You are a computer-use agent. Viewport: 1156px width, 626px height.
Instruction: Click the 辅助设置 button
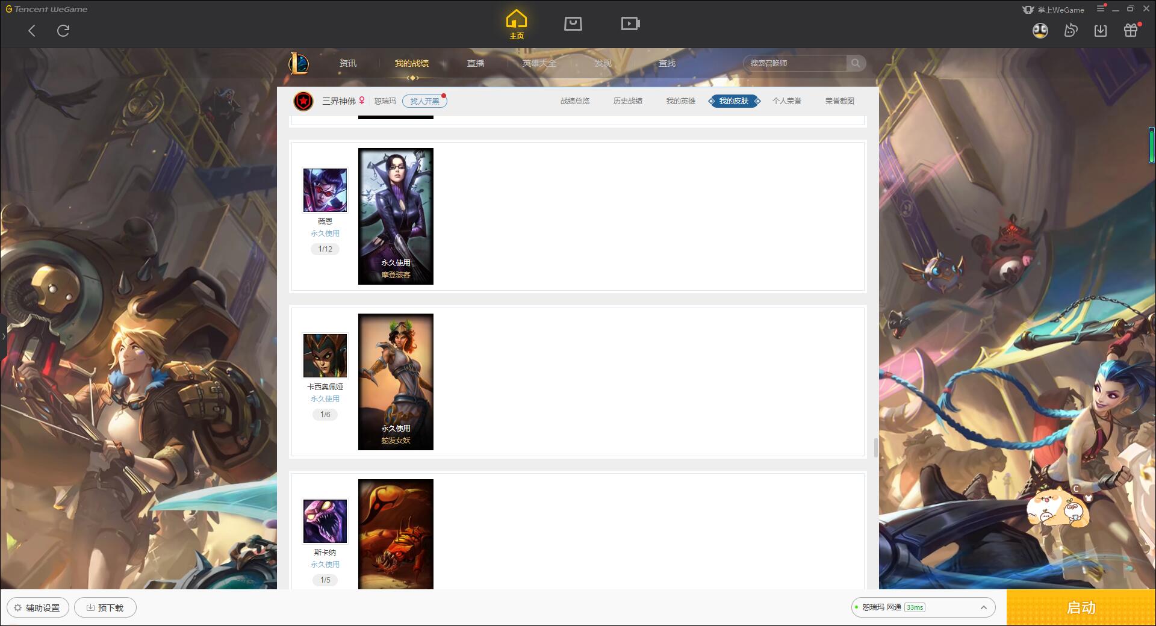pyautogui.click(x=37, y=608)
